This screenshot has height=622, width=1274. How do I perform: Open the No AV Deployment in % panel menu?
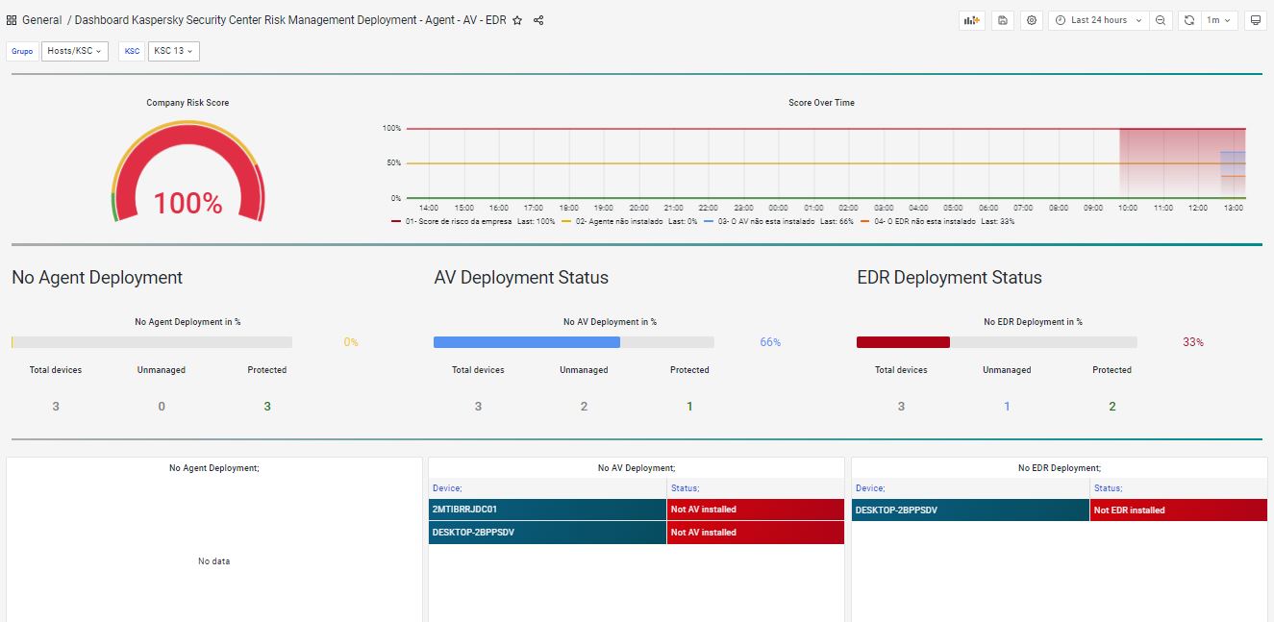click(610, 322)
